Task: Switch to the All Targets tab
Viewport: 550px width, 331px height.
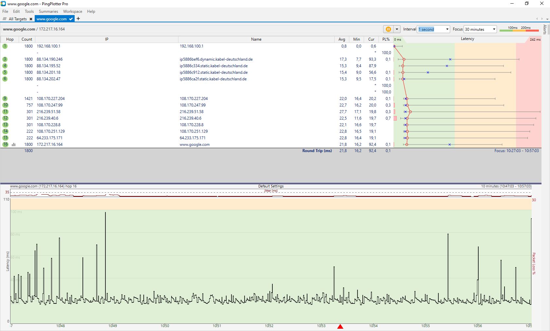Action: point(18,19)
